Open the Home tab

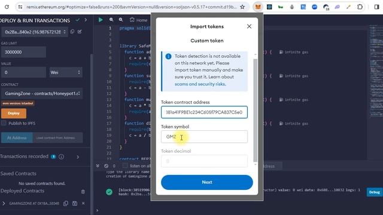[x=138, y=20]
